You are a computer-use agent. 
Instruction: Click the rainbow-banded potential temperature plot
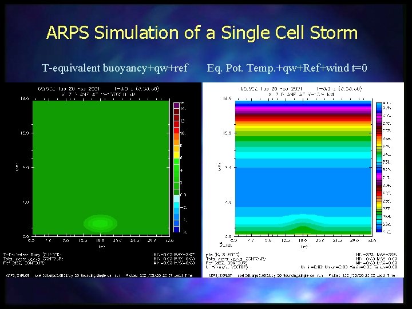[x=303, y=168]
